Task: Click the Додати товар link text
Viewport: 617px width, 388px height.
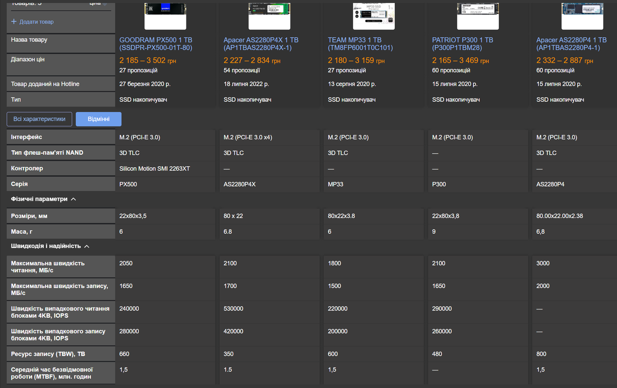Action: pyautogui.click(x=37, y=22)
